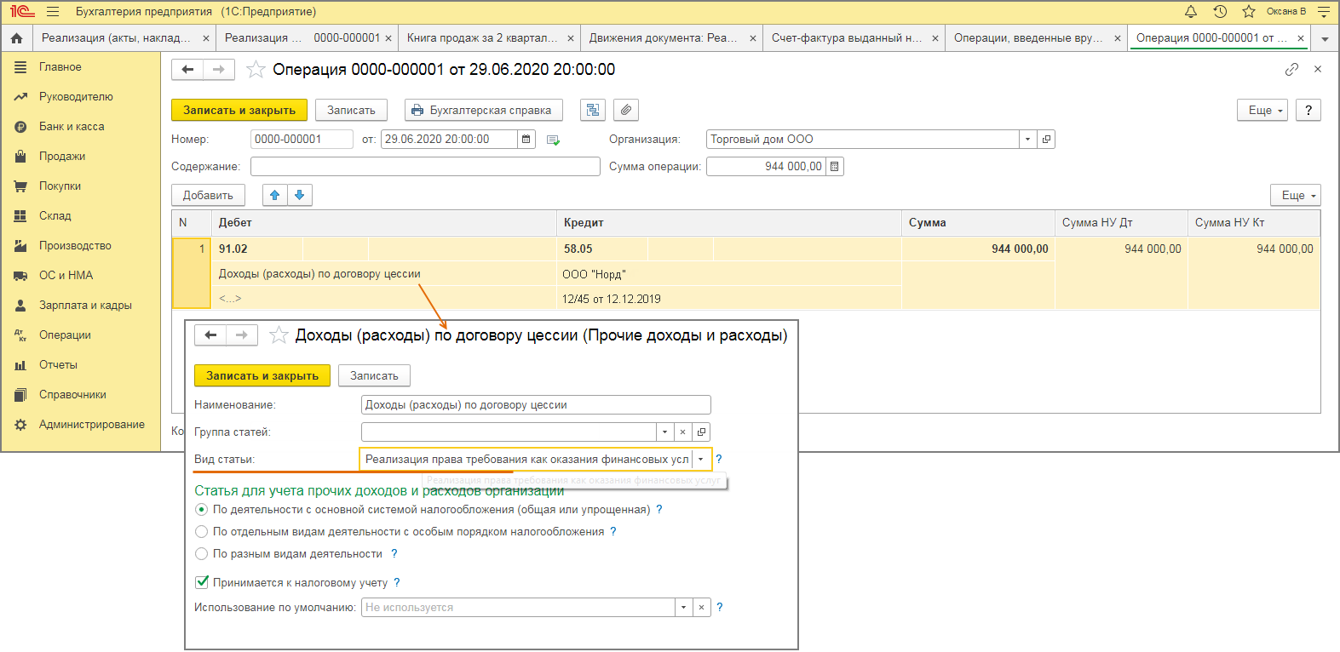The height and width of the screenshot is (652, 1340).
Task: Open favorites star in title bar
Action: 1249,12
